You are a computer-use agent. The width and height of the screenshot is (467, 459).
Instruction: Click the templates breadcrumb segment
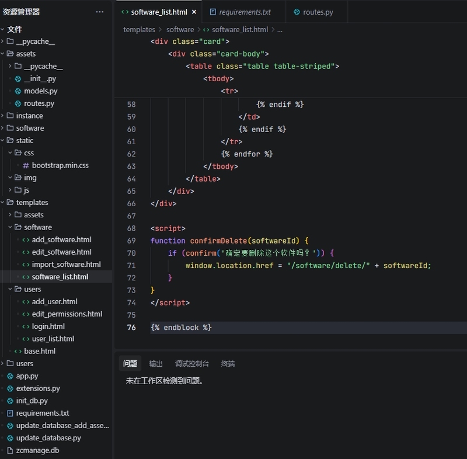[x=139, y=29]
